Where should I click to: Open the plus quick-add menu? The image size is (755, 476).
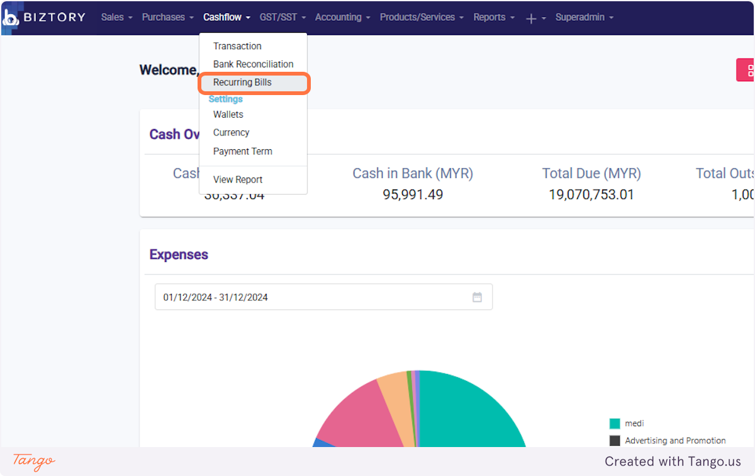tap(535, 18)
